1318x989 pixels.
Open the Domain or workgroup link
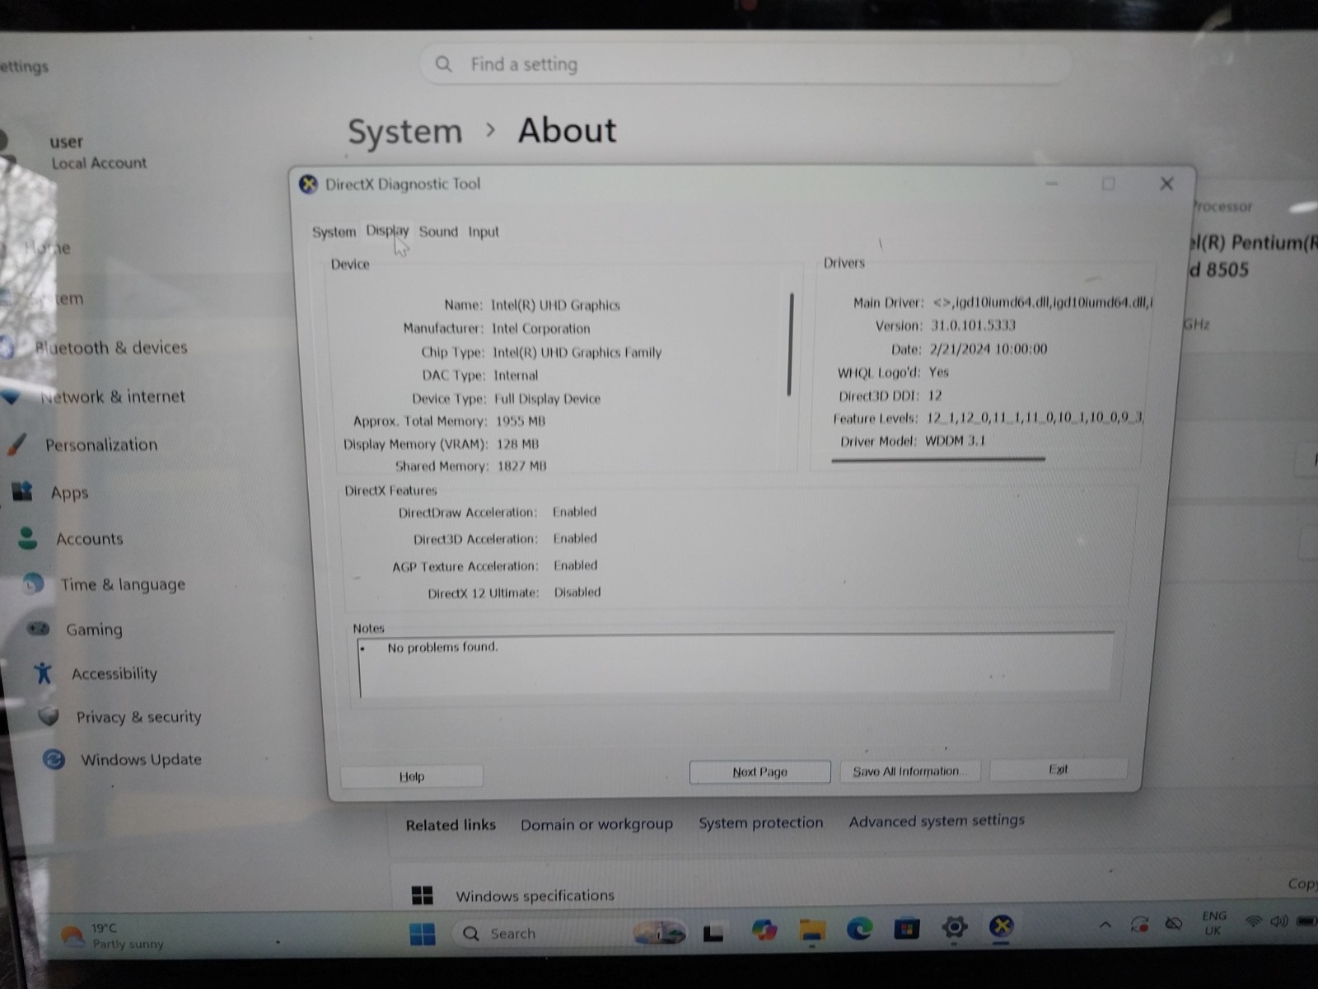point(596,824)
